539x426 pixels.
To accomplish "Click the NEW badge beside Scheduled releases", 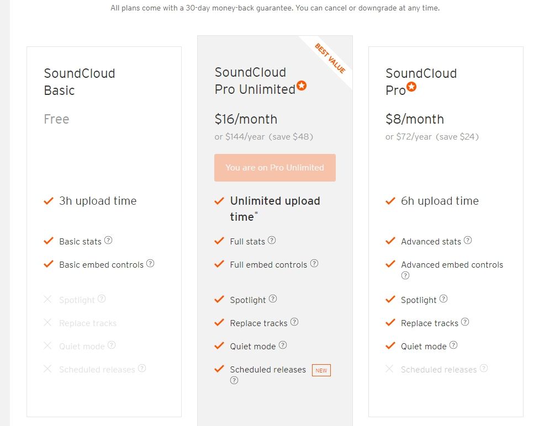I will pos(321,370).
